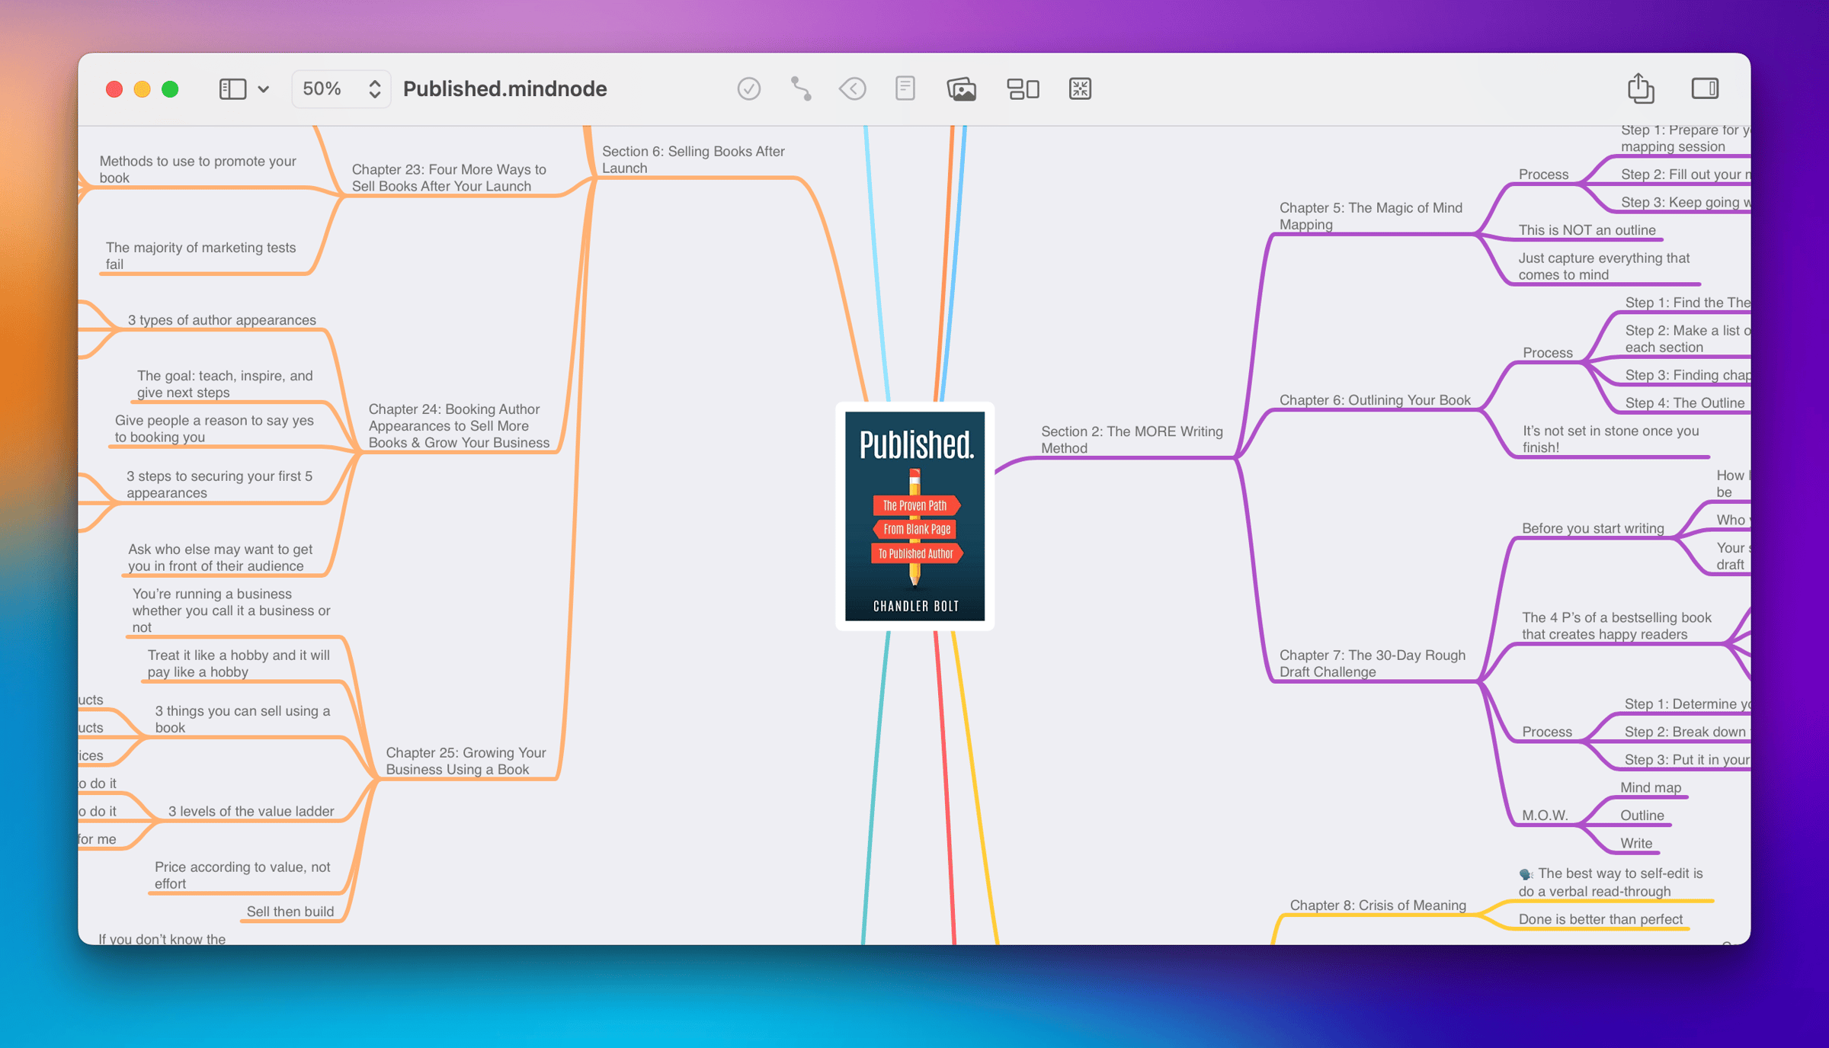Image resolution: width=1829 pixels, height=1048 pixels.
Task: Select node It's not set in stone once you finish!
Action: pos(1610,439)
